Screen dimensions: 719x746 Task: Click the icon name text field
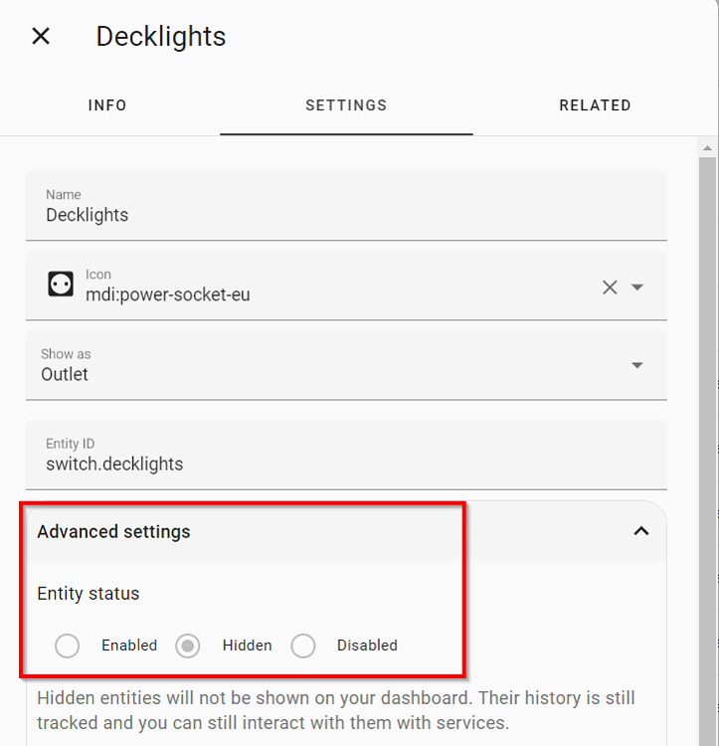(328, 294)
